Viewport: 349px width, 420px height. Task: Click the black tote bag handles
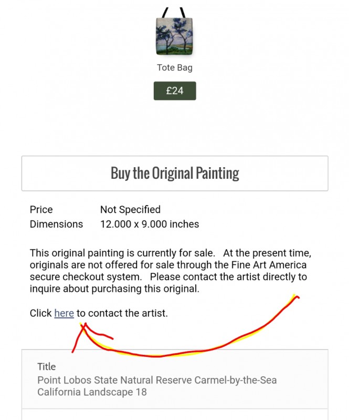(174, 13)
